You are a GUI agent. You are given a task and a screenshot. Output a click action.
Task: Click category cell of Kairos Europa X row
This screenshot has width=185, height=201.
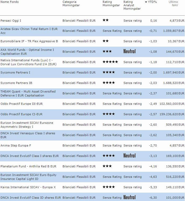click(x=79, y=187)
